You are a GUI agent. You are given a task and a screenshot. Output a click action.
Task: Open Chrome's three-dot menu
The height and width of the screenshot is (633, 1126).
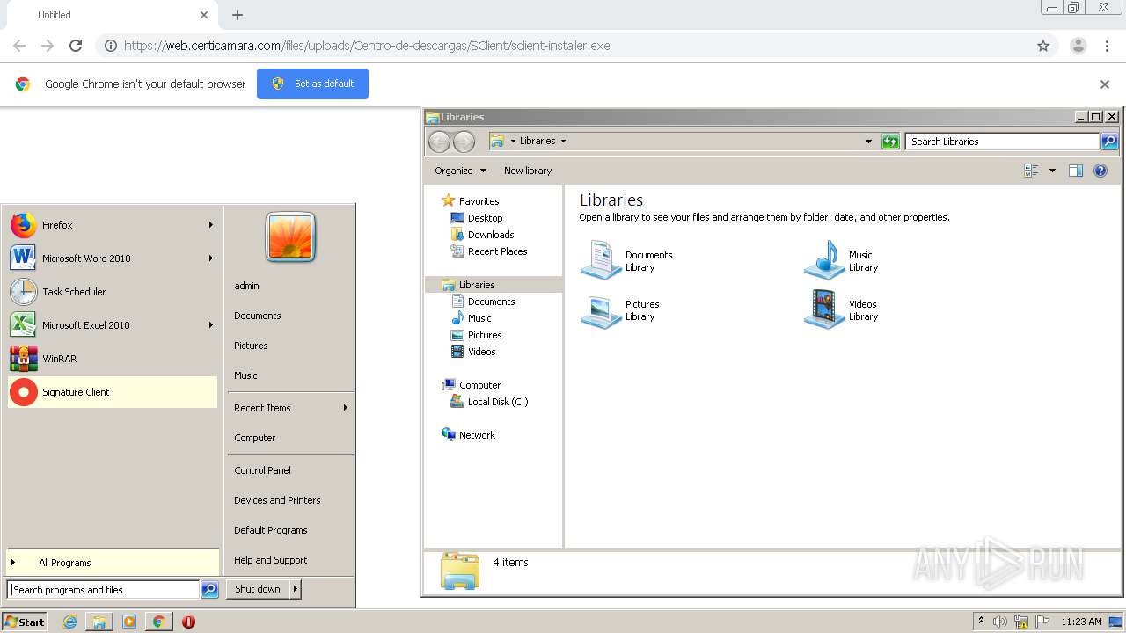(x=1108, y=46)
